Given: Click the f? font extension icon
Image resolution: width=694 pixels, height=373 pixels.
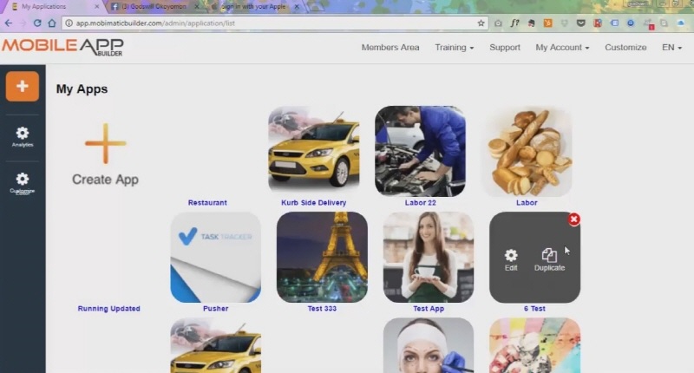Looking at the screenshot, I should point(514,23).
